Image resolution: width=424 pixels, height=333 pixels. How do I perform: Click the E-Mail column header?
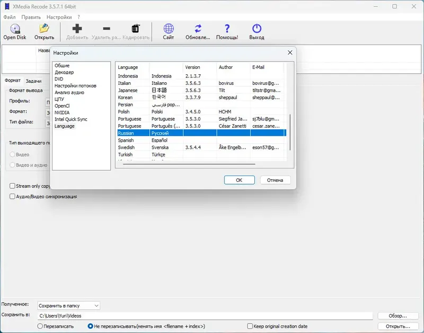[267, 67]
